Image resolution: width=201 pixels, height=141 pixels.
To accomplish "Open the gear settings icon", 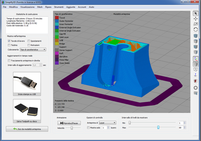I will [196, 88].
